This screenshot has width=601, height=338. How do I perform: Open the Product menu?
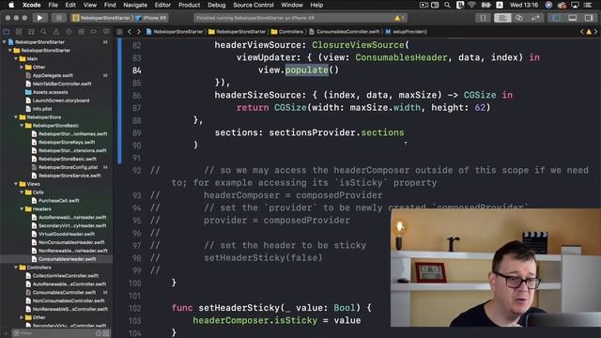tap(189, 5)
